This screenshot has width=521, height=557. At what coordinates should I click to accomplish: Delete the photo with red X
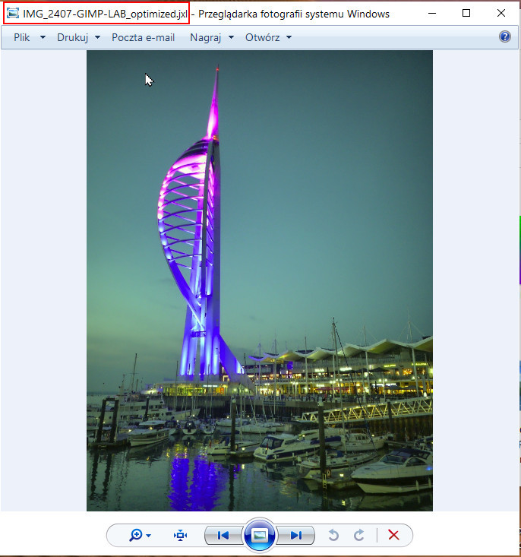click(x=393, y=535)
